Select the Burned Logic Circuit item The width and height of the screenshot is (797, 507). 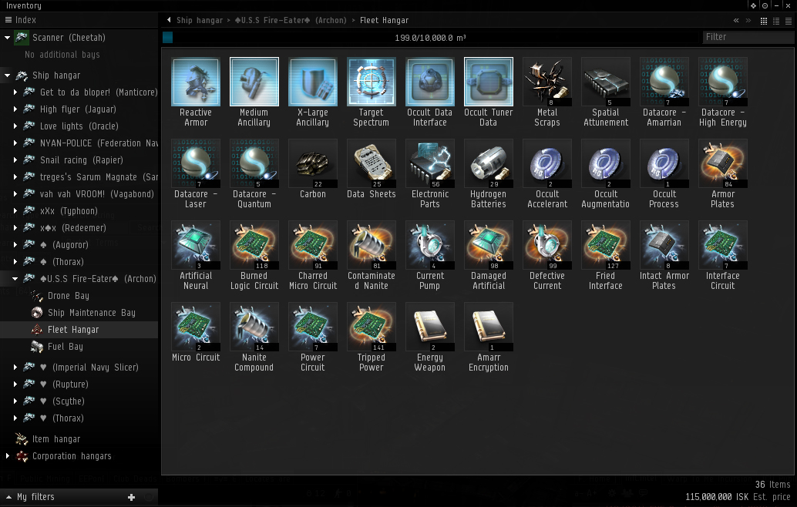(x=254, y=245)
